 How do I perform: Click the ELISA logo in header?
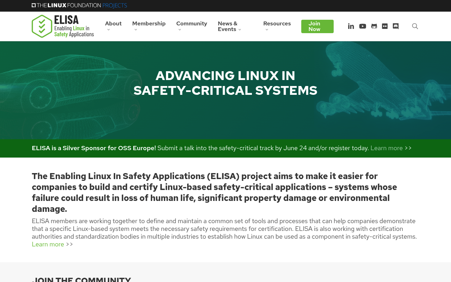[x=63, y=26]
